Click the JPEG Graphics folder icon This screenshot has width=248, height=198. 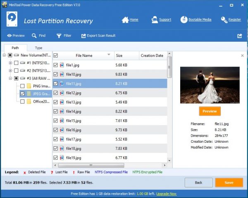pos(29,94)
